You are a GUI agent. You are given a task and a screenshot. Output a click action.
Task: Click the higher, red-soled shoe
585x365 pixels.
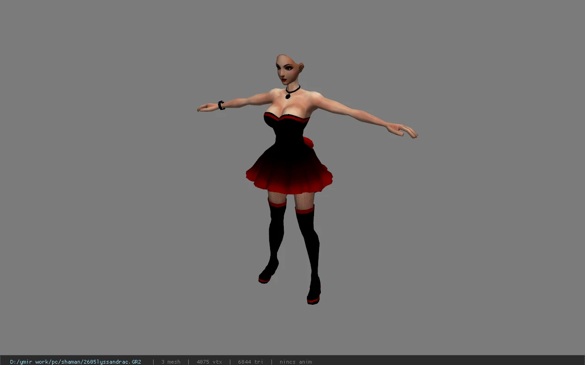pos(268,273)
